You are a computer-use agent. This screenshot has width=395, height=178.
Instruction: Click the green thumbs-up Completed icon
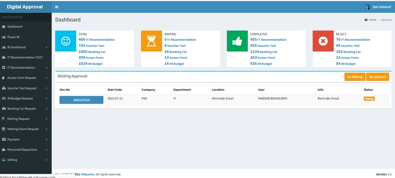tap(237, 41)
